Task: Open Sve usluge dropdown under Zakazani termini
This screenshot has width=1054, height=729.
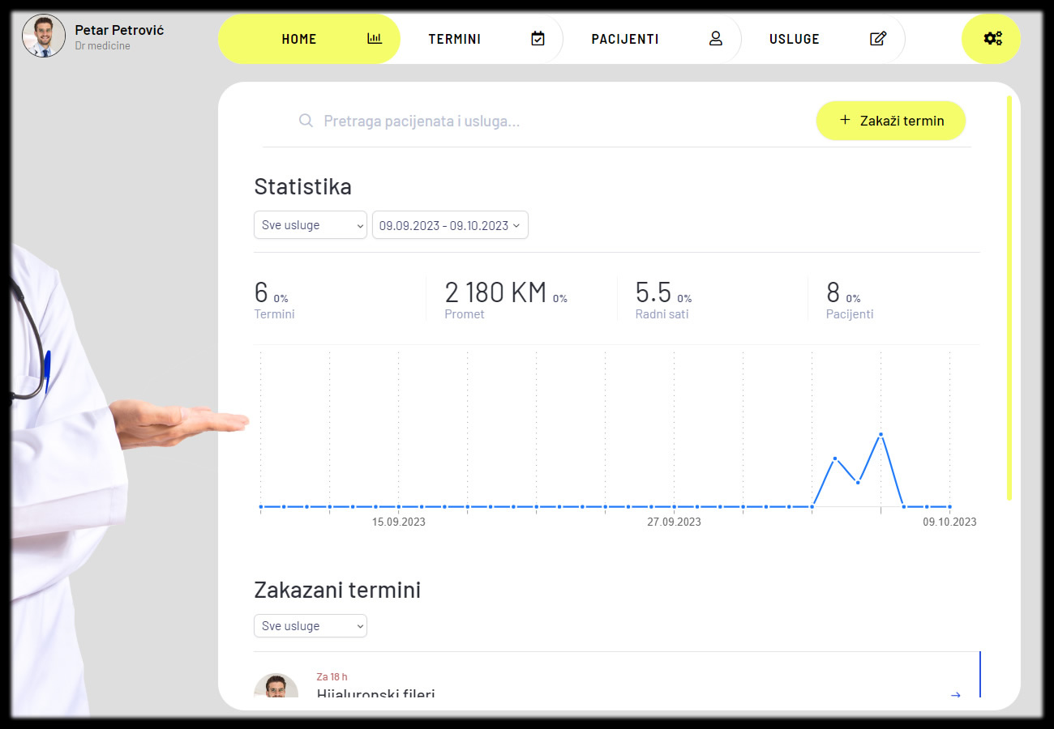Action: [311, 625]
